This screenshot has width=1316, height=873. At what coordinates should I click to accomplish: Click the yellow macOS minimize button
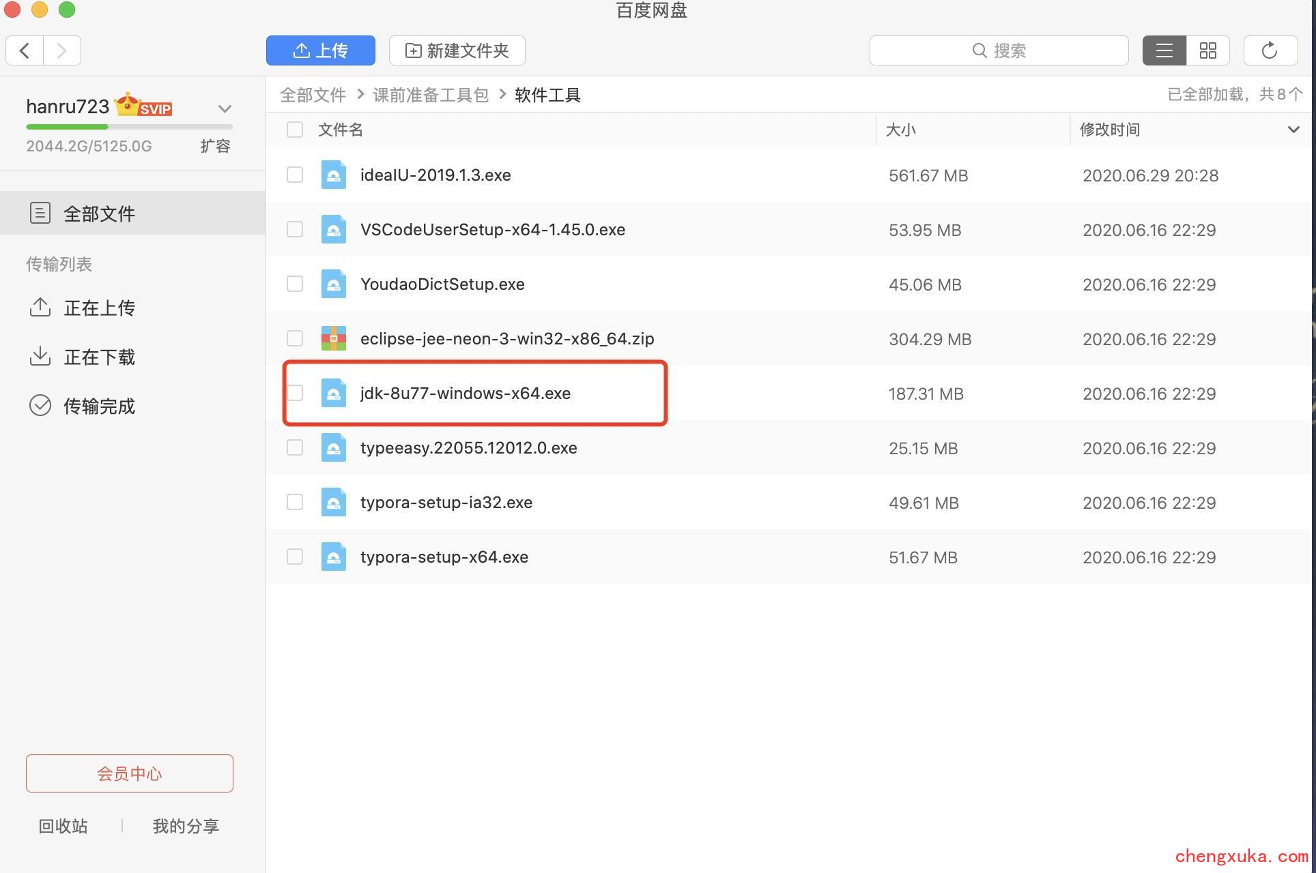(40, 9)
